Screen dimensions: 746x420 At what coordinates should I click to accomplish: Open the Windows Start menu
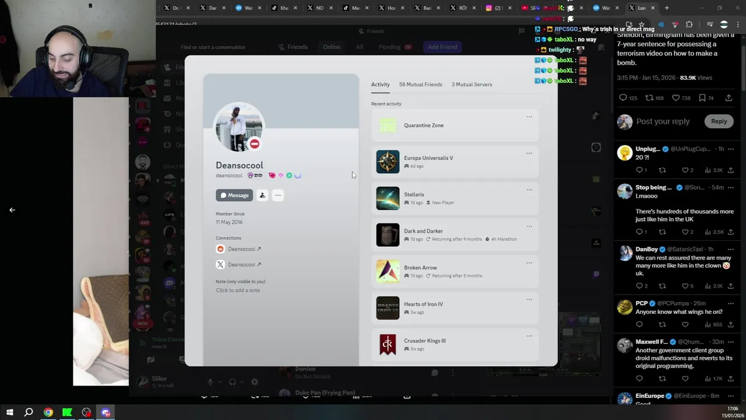(9, 413)
